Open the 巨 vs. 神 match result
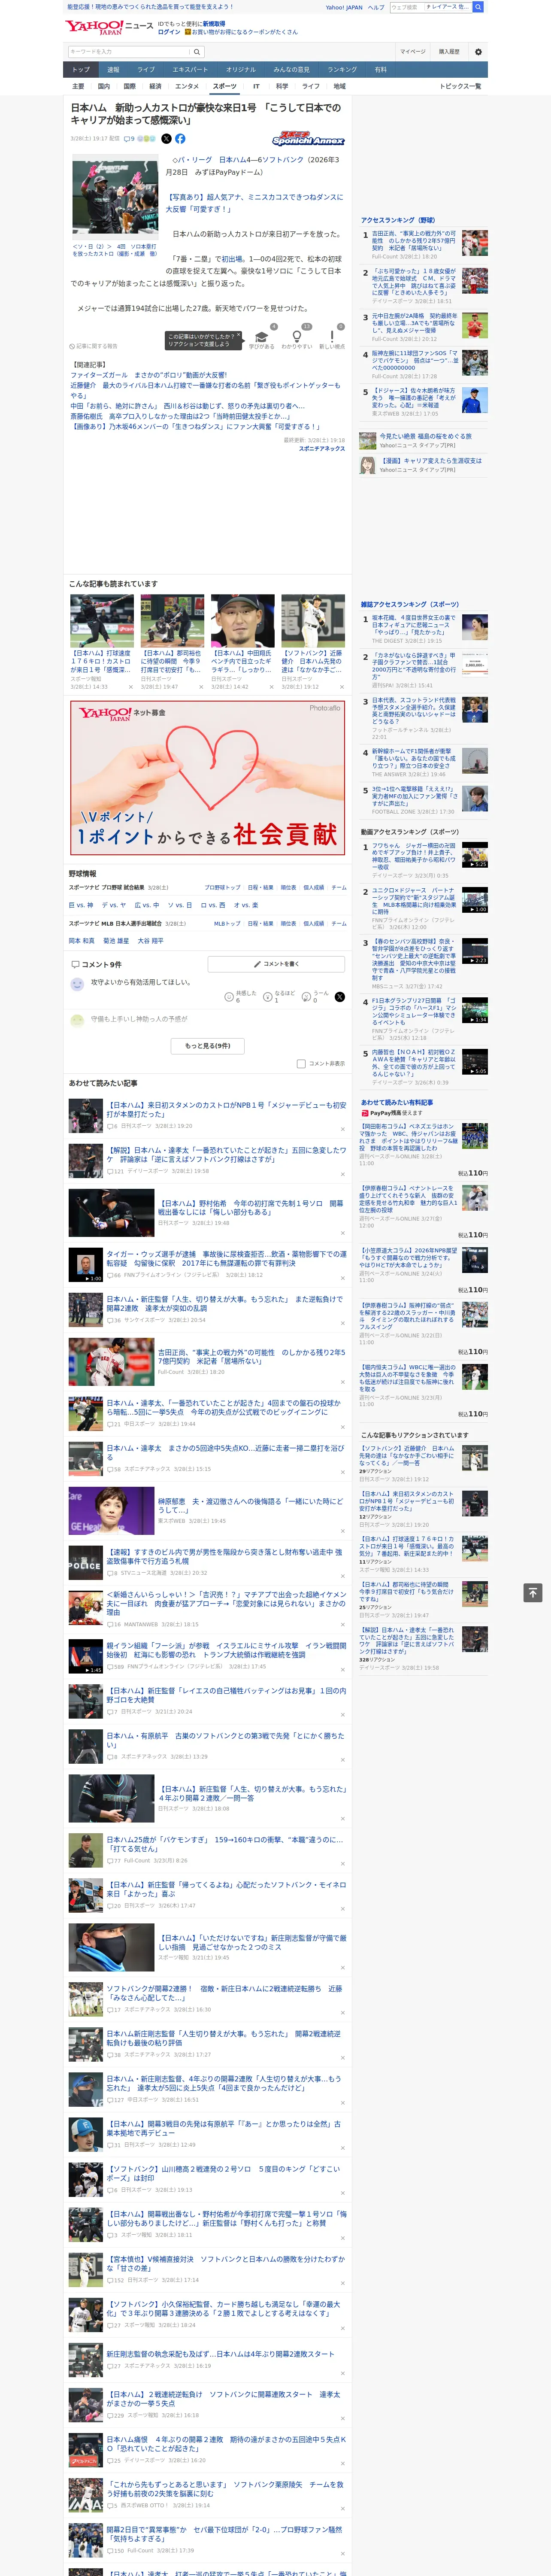 tap(81, 905)
